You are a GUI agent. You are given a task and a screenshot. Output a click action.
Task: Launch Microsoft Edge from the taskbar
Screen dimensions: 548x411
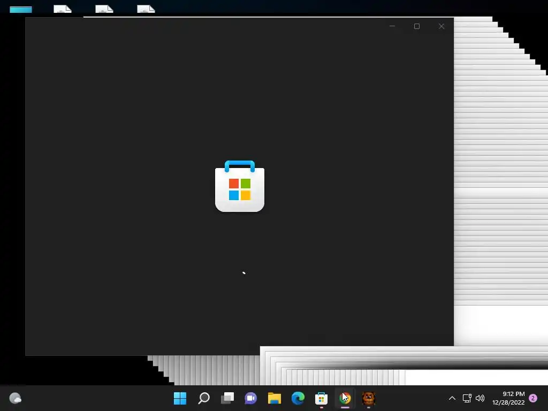[298, 398]
